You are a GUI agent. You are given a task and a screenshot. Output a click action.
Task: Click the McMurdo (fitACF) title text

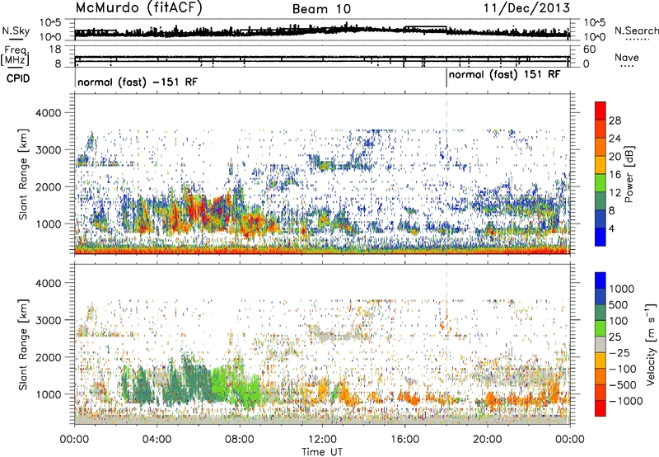click(138, 8)
